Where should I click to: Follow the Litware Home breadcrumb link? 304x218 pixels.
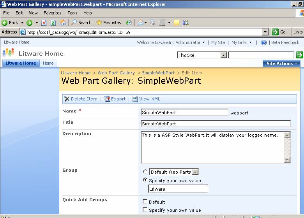(76, 73)
